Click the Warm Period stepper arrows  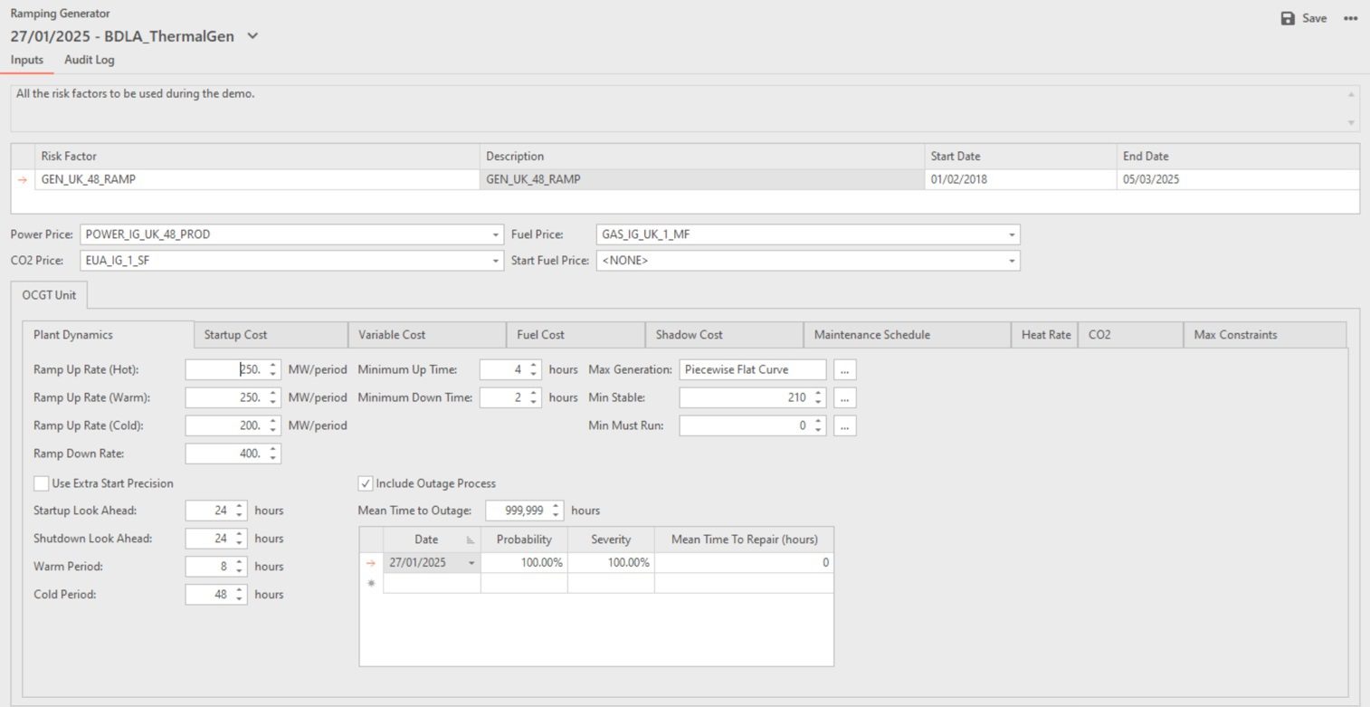(239, 567)
